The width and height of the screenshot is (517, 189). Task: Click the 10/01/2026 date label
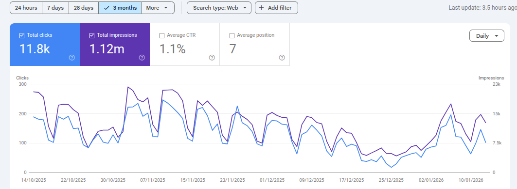click(x=471, y=180)
